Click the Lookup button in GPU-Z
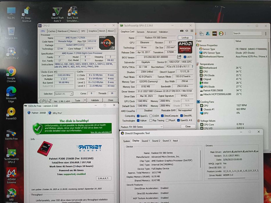 click(x=185, y=37)
